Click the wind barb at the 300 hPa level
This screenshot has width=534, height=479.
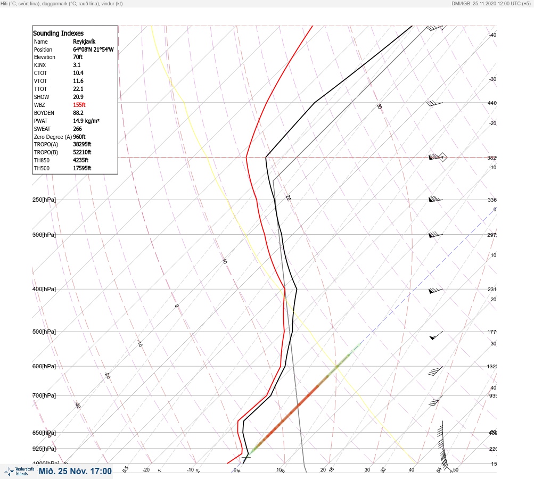pos(436,235)
